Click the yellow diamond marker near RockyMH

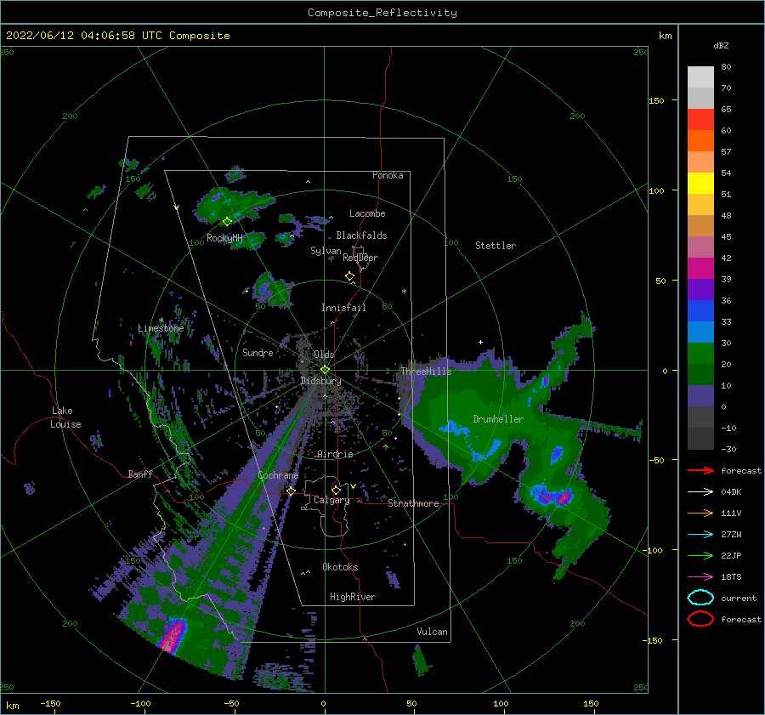(227, 222)
